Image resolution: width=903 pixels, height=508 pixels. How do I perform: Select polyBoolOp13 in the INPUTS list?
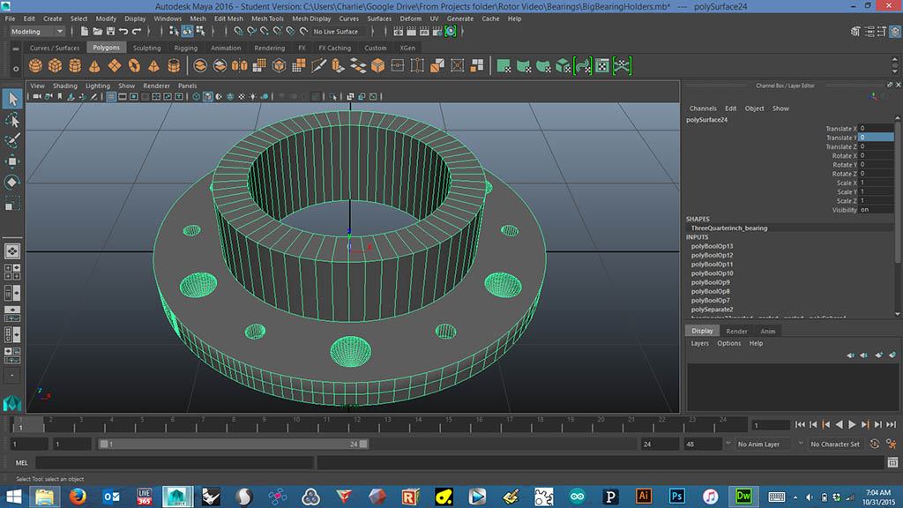tap(712, 246)
